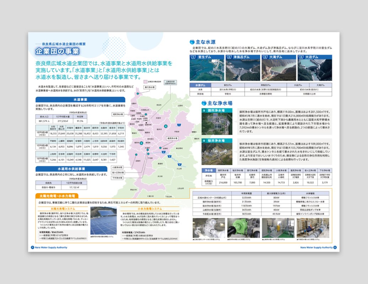Screen dimensions: 368x284
Task: Click the page 5 number circle in footer
Action: click(x=335, y=247)
